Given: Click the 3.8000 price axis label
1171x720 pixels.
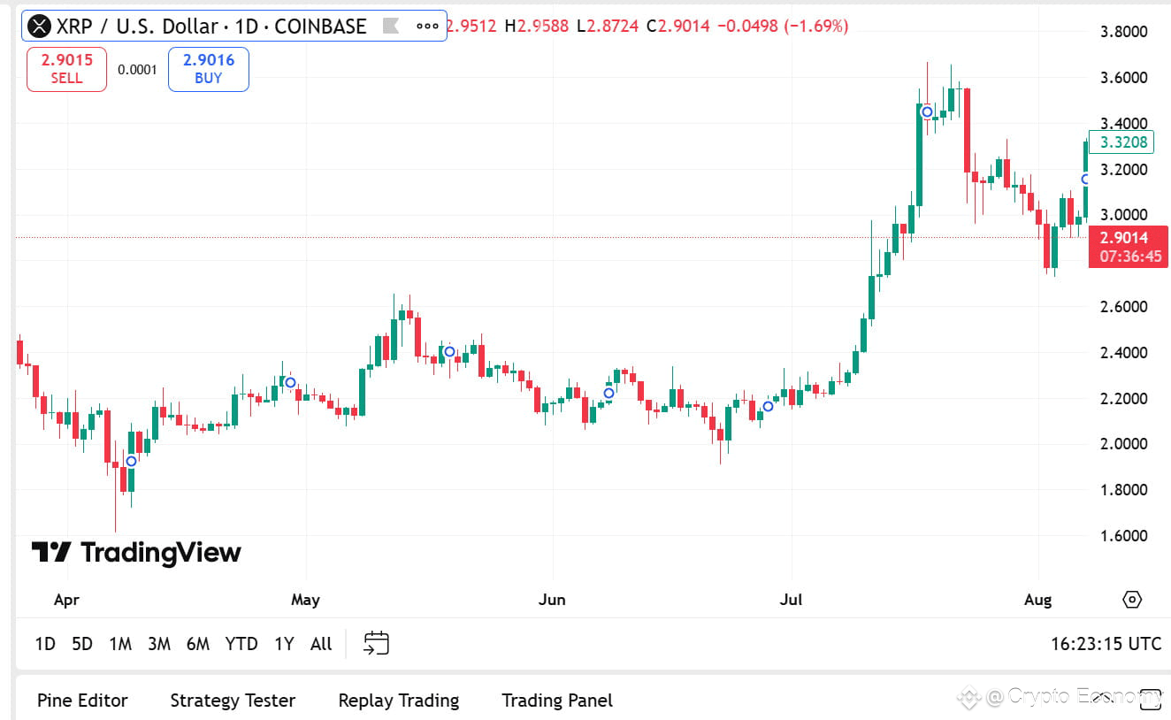Looking at the screenshot, I should (1123, 32).
